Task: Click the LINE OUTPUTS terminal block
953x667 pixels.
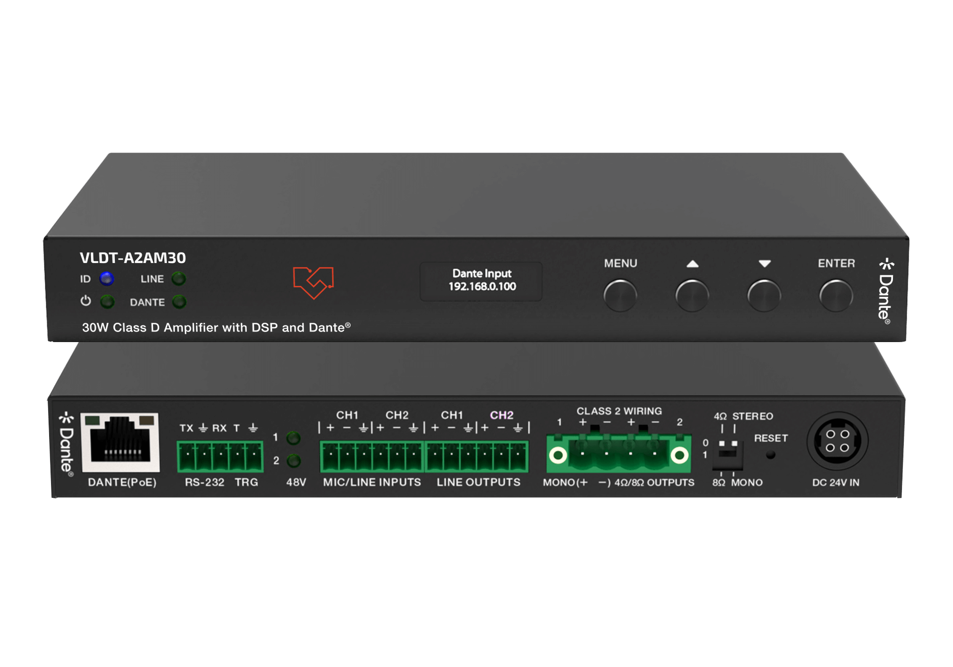Action: [x=477, y=456]
